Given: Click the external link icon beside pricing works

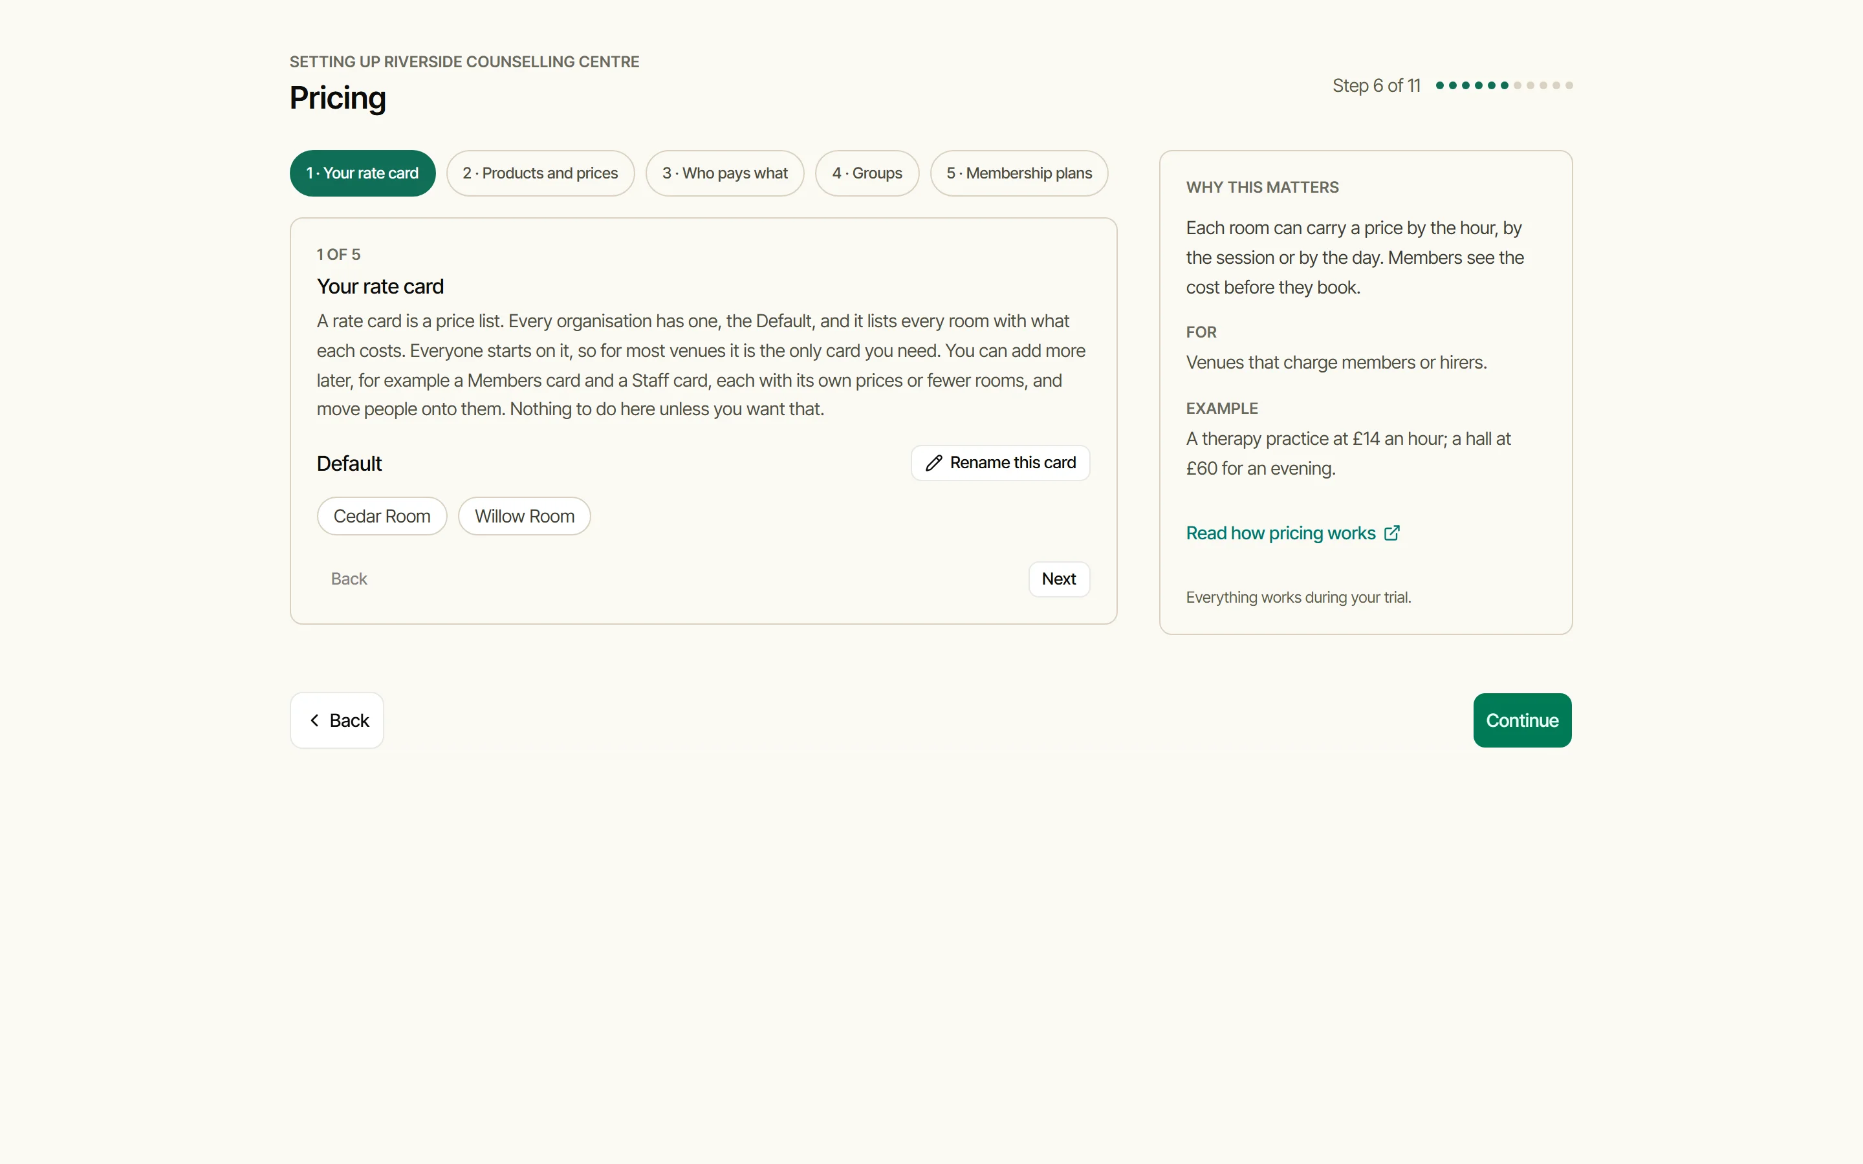Looking at the screenshot, I should coord(1391,533).
